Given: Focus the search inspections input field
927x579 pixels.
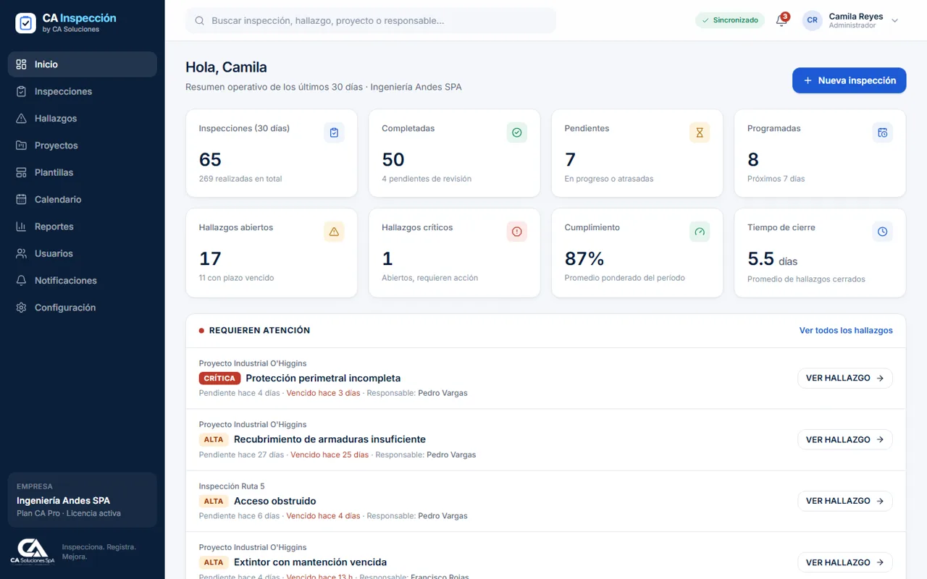Looking at the screenshot, I should click(371, 21).
